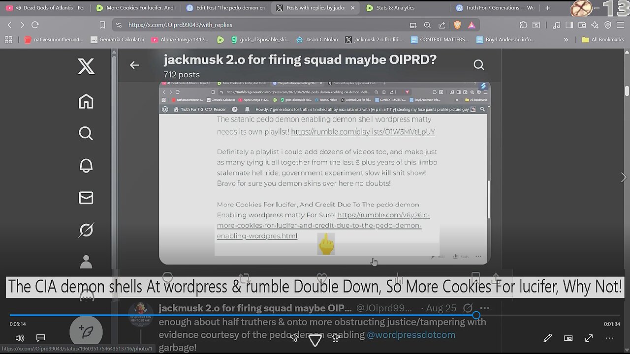
Task: Click the browser forward button
Action: point(22,25)
